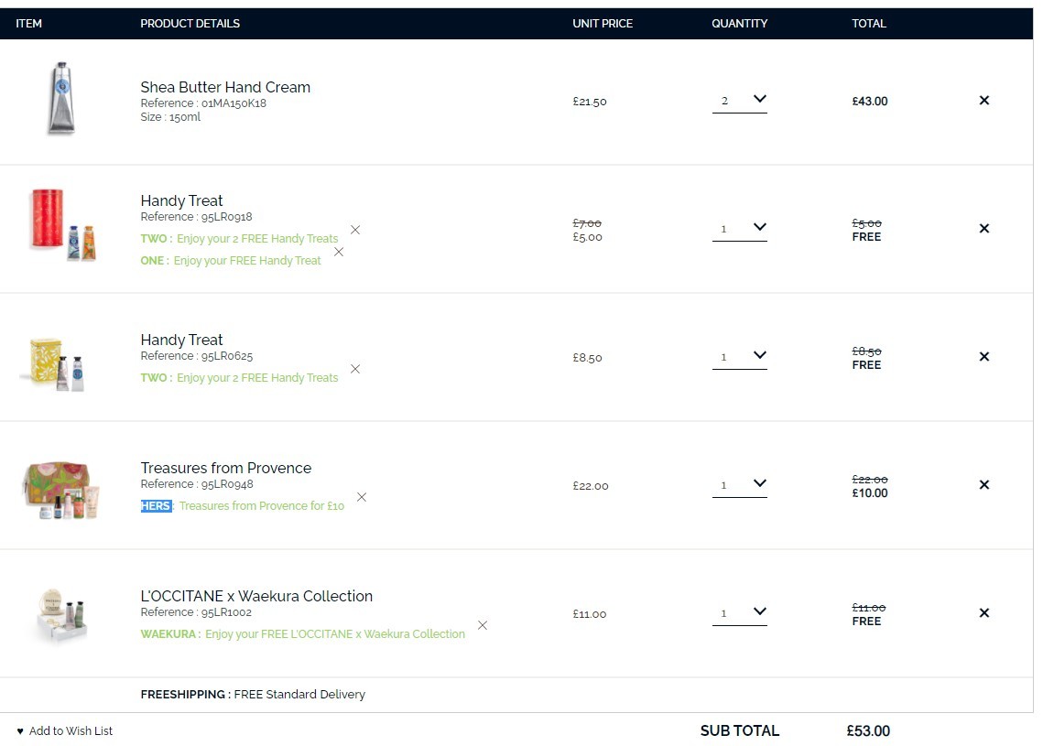Click the QUANTITY column header

(739, 24)
